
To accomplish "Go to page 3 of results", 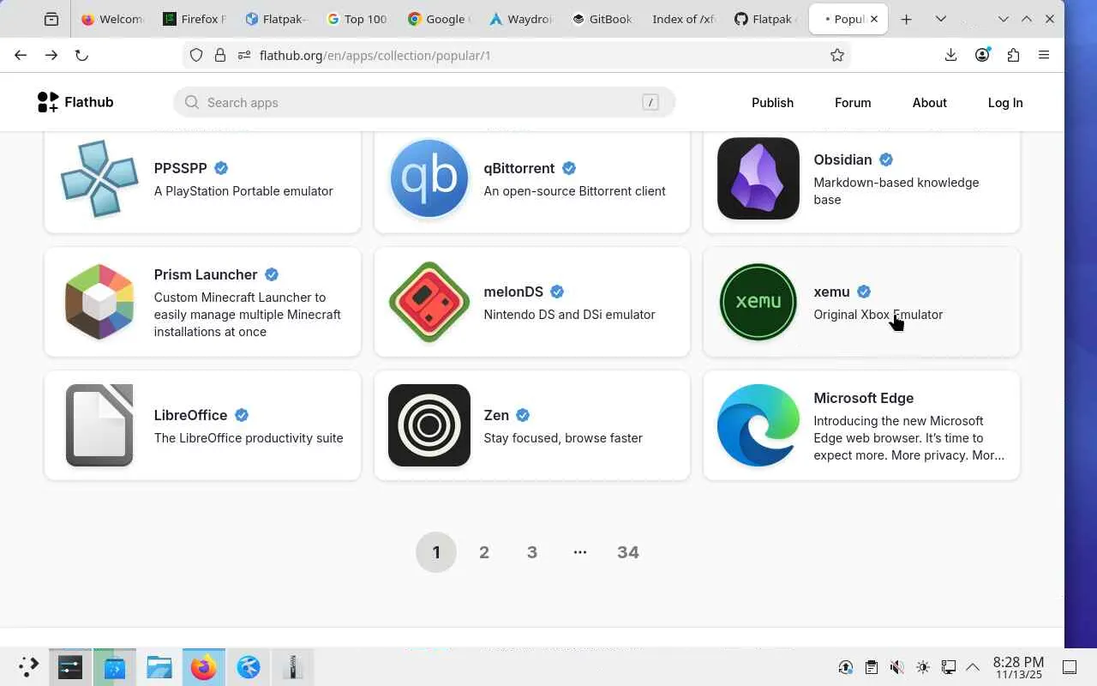I will coord(532,552).
